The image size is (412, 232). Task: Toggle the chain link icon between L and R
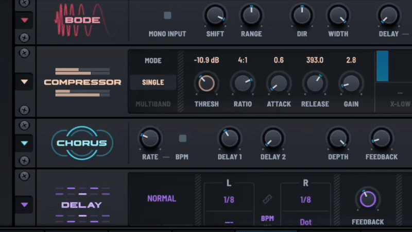coord(267,199)
